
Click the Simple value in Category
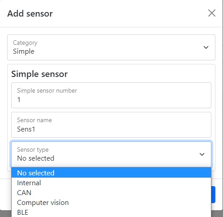coord(24,51)
